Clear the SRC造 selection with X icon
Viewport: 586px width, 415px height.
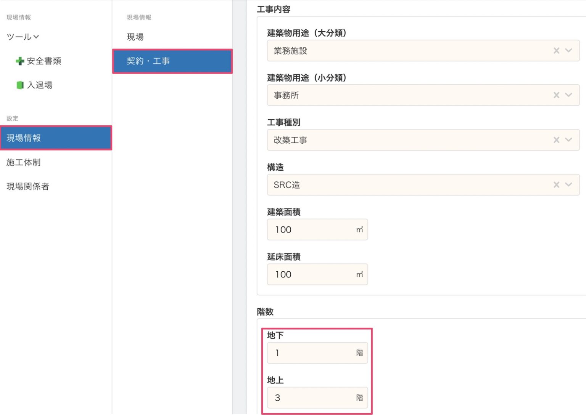click(x=556, y=185)
